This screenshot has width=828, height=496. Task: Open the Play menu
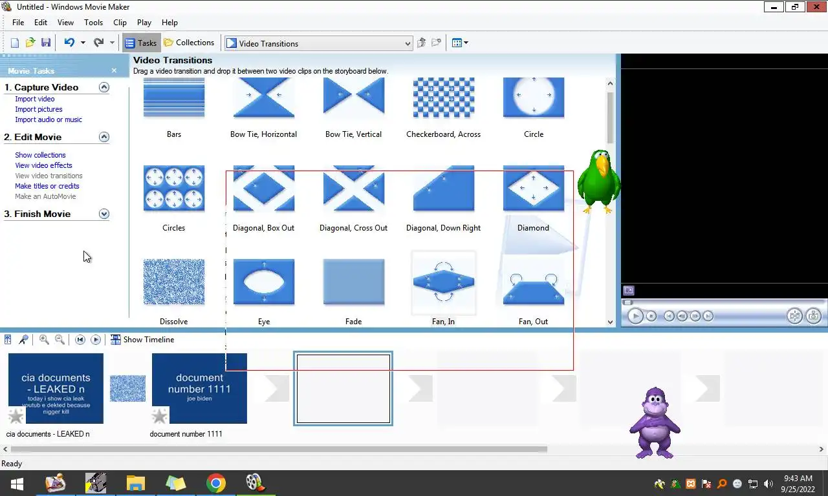[x=144, y=22]
